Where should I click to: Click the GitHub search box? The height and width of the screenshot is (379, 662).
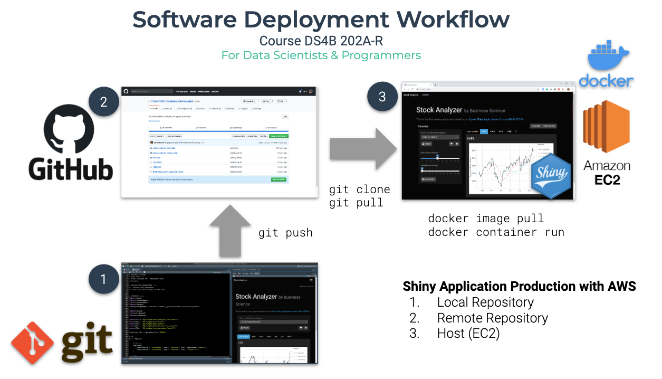151,91
